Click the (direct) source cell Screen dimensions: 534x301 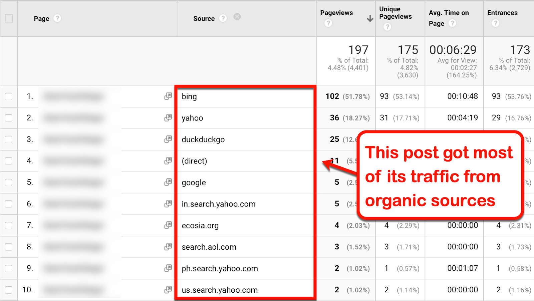247,161
